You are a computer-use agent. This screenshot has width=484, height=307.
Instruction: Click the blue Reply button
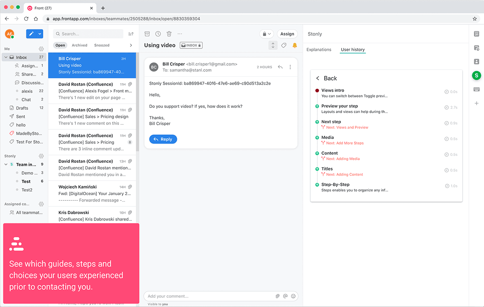pos(163,139)
